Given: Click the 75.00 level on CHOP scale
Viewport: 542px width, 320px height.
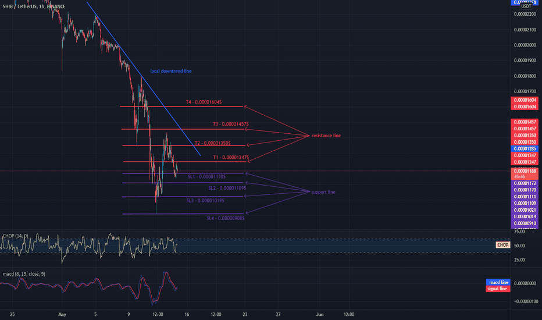Looking at the screenshot, I should click(519, 232).
